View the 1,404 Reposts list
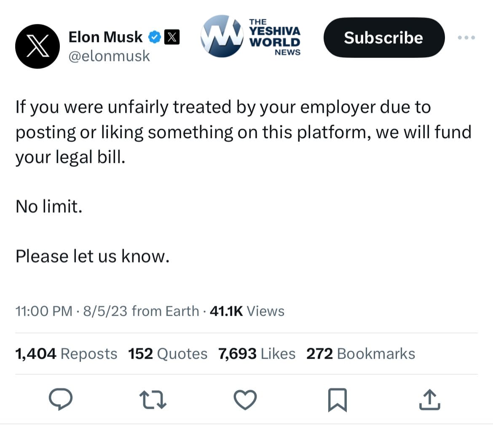493x427 pixels. (x=66, y=354)
